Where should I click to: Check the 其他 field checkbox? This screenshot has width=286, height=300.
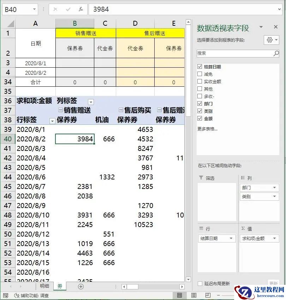point(199,88)
